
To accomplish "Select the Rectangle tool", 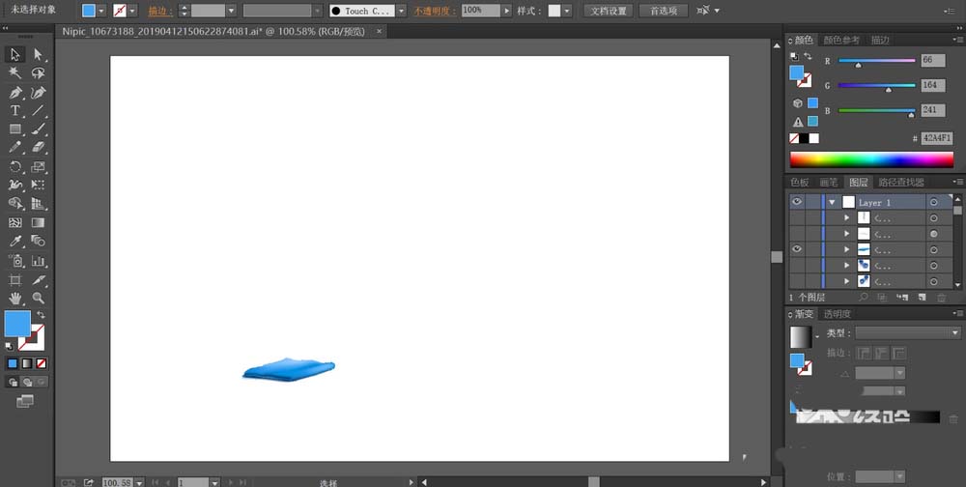I will coord(14,129).
